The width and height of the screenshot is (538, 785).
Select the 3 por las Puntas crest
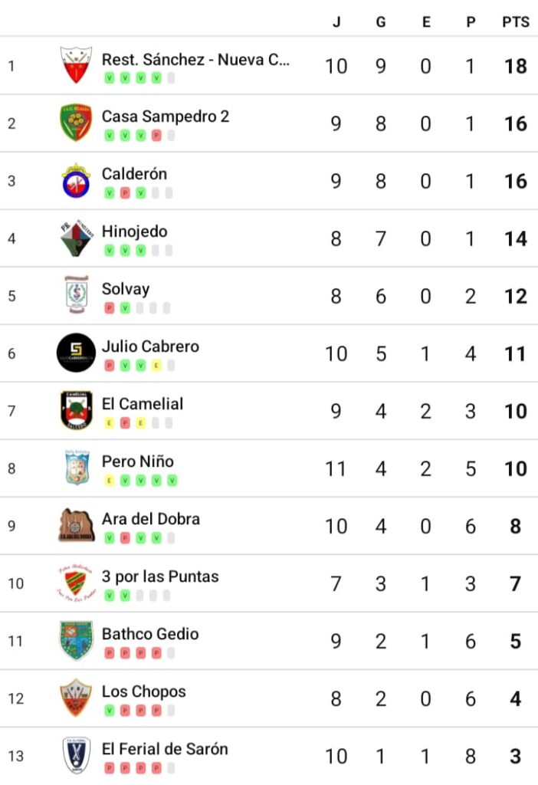pyautogui.click(x=76, y=583)
